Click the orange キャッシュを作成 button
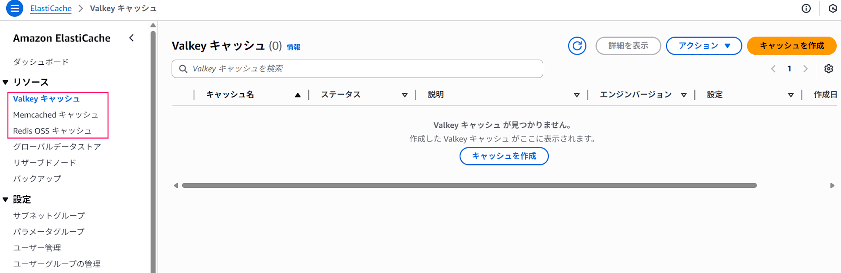The image size is (841, 273). [x=792, y=46]
